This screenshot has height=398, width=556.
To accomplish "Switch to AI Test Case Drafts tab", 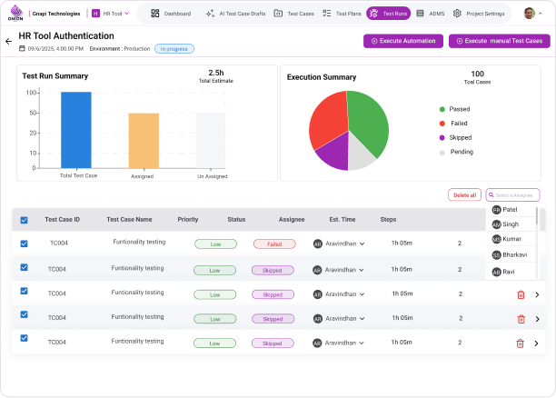I will pos(236,14).
